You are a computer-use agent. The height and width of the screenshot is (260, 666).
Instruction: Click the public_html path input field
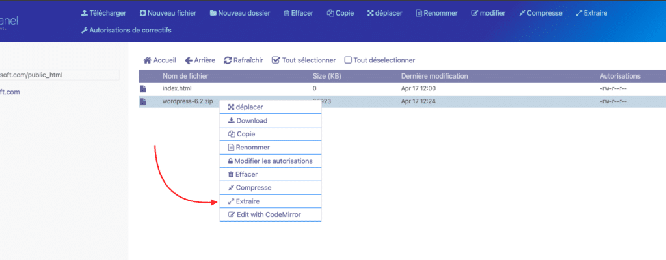59,75
